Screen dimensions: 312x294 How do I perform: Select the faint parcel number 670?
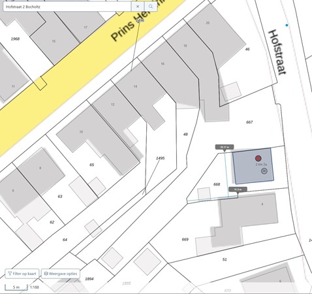pyautogui.click(x=227, y=291)
